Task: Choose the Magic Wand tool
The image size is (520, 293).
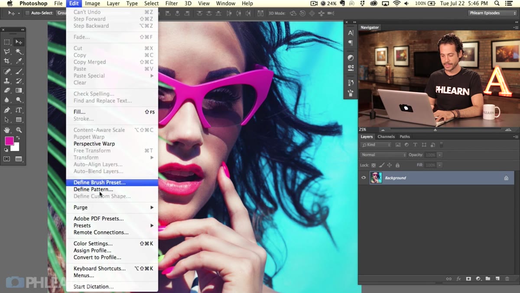Action: [19, 52]
